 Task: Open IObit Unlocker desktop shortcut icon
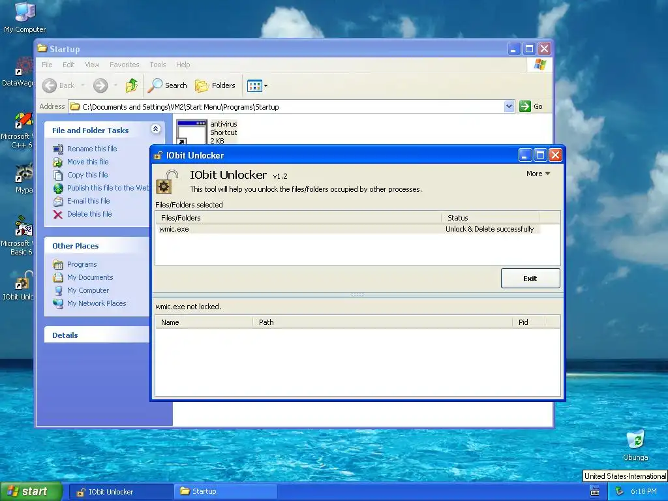[20, 286]
